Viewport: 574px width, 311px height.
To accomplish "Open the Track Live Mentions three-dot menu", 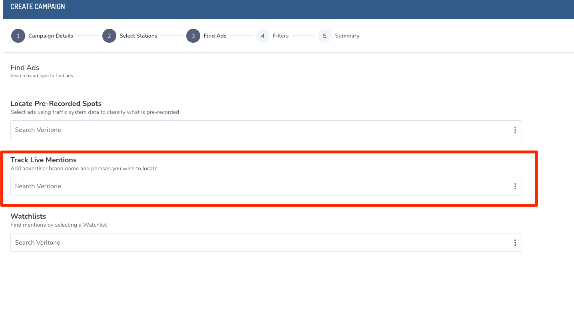I will pyautogui.click(x=515, y=186).
